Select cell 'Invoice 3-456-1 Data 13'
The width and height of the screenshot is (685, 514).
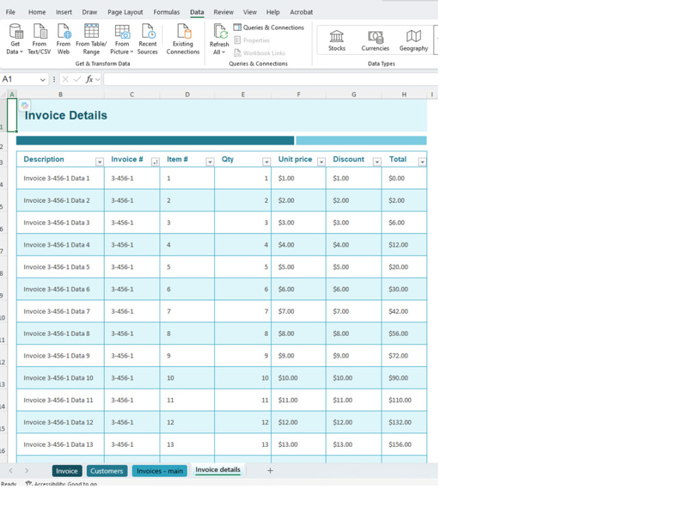60,445
